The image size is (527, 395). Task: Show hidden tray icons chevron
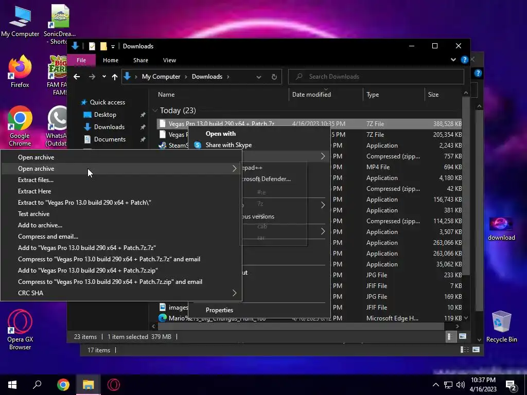click(435, 385)
